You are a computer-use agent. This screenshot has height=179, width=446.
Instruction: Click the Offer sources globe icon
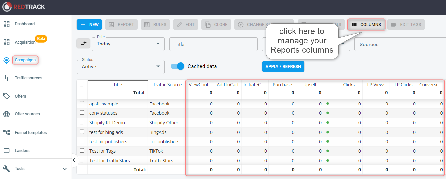point(6,114)
